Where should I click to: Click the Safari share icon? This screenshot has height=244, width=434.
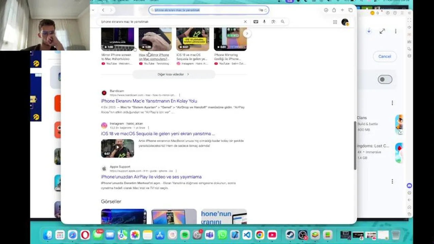[334, 10]
